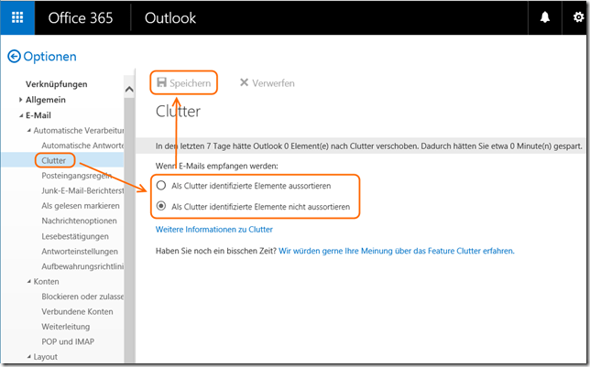Click the Speichern save button

click(184, 82)
